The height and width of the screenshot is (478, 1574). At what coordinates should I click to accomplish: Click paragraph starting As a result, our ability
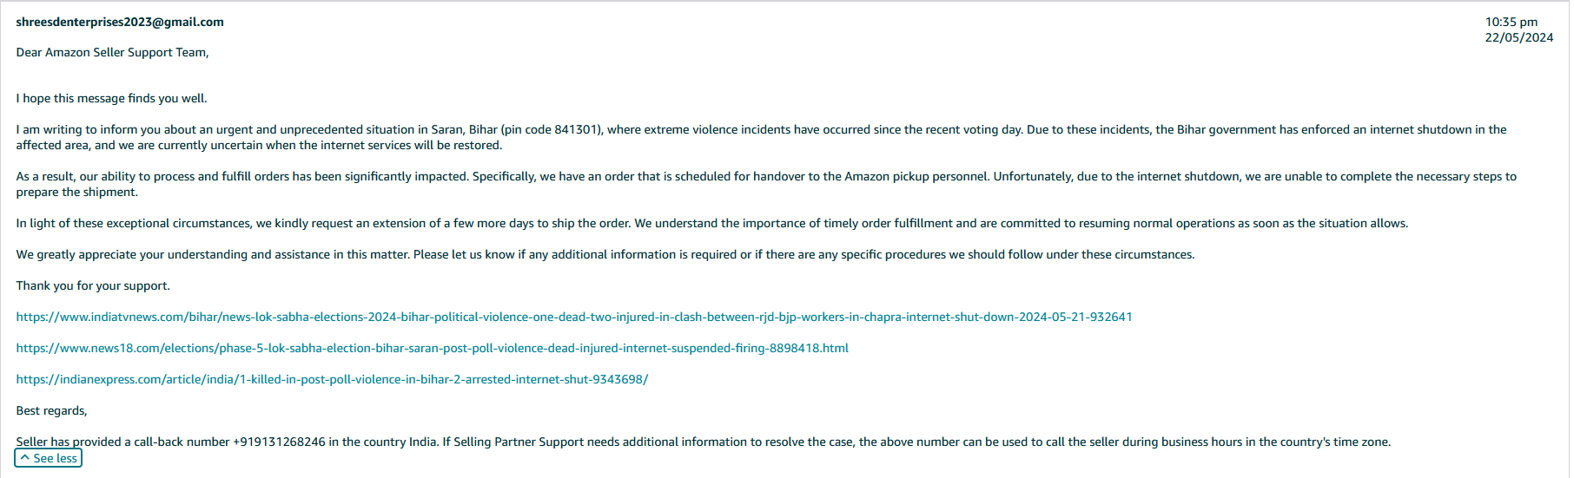pos(766,184)
